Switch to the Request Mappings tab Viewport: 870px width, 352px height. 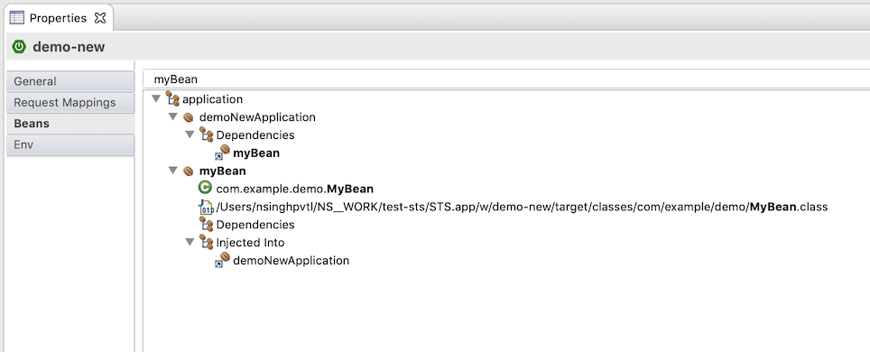[70, 102]
